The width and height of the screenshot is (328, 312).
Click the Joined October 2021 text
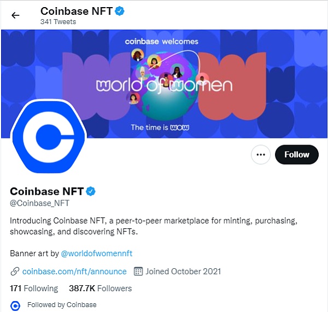coord(183,271)
